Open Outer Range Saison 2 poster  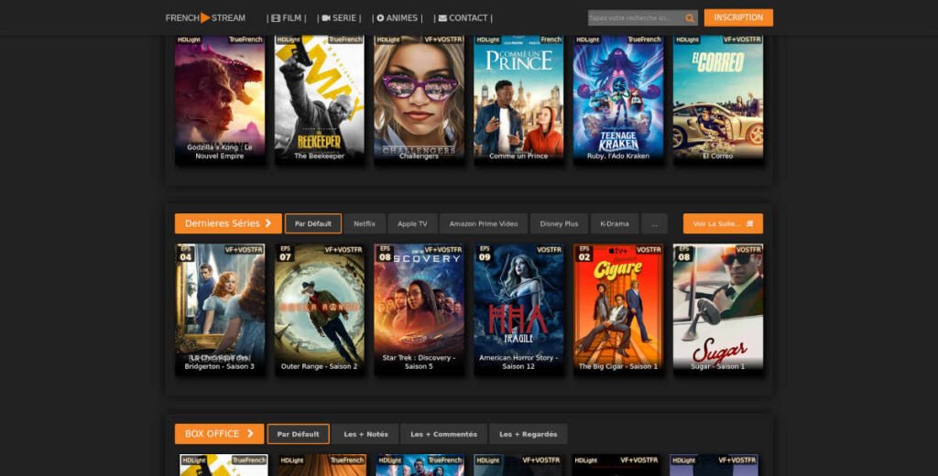tap(320, 309)
